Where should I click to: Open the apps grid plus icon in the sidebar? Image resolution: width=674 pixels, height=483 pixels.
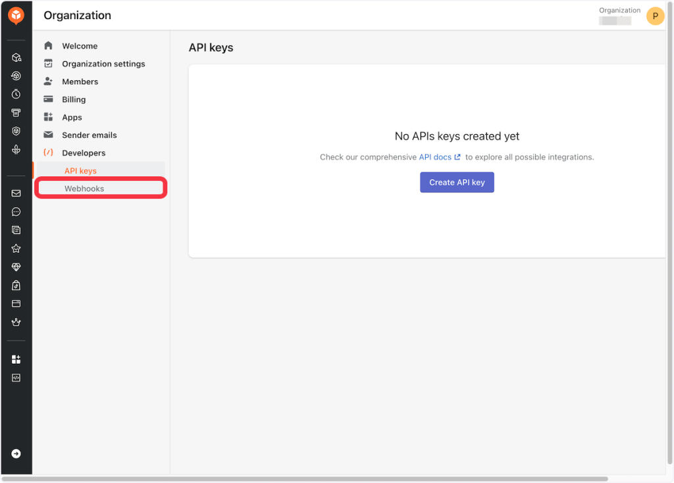16,359
